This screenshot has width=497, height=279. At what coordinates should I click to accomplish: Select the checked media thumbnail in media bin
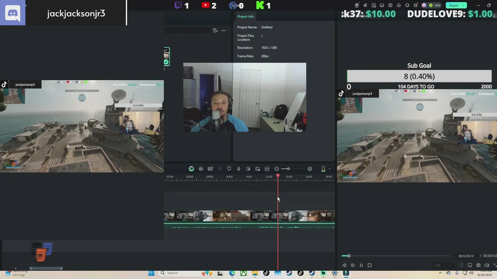166,57
